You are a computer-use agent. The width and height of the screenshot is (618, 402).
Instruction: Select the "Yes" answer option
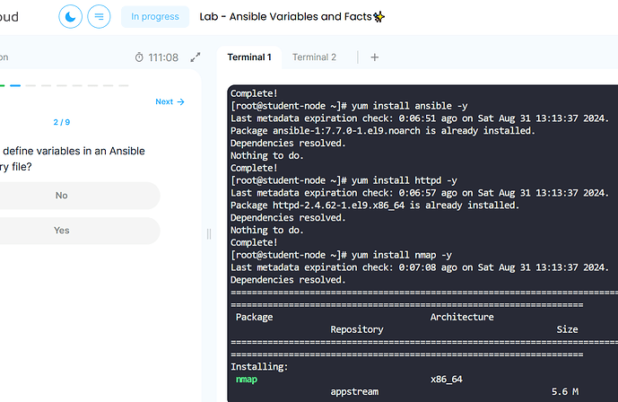point(62,231)
